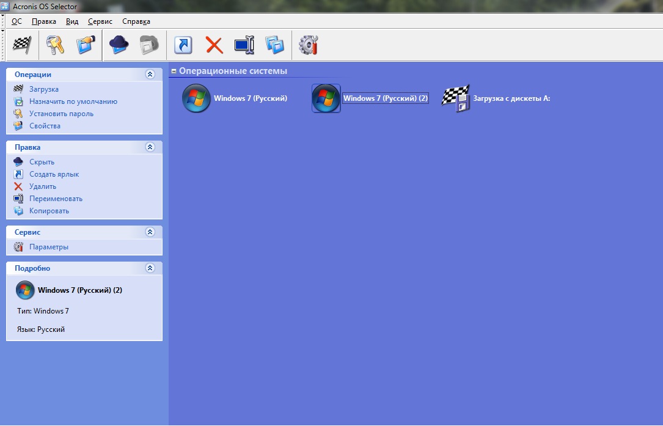Click the menu bar drag handle grip
Viewport: 663px width, 426px height.
coord(3,20)
